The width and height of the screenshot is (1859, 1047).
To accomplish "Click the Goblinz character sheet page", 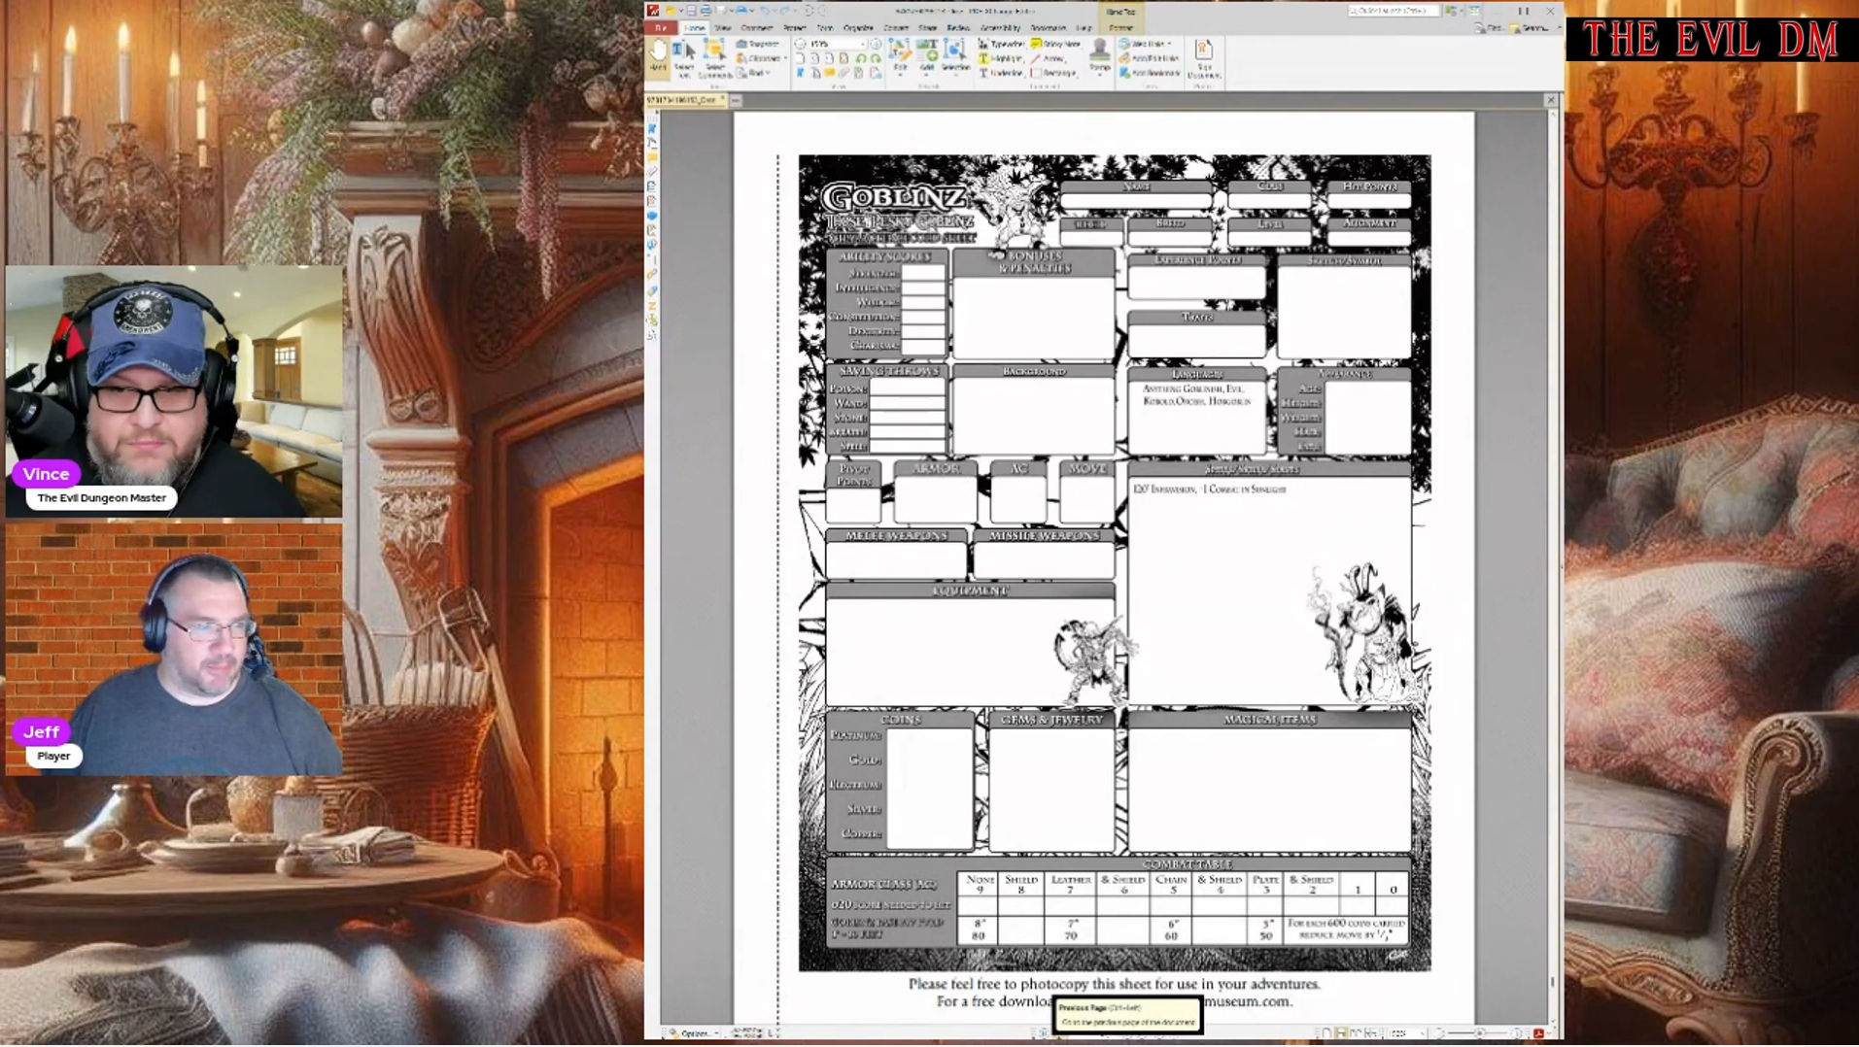I will coord(1103,567).
